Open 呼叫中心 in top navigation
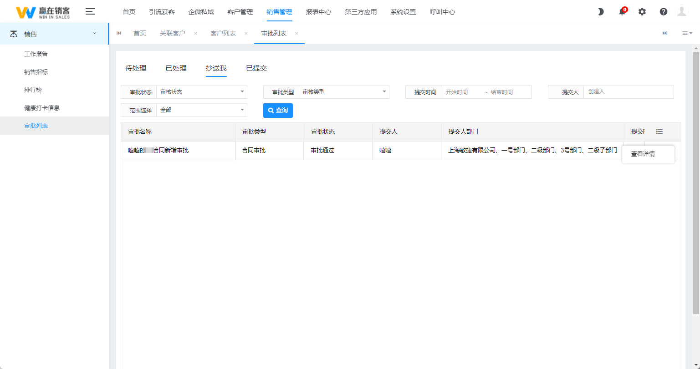Viewport: 700px width, 369px height. (x=442, y=12)
